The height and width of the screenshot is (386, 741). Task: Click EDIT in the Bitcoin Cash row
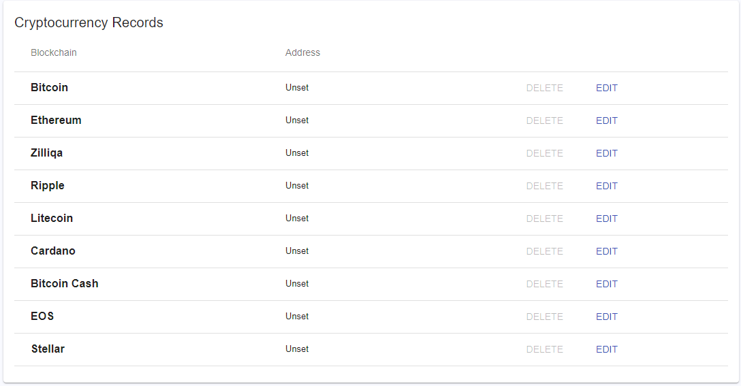pyautogui.click(x=606, y=284)
